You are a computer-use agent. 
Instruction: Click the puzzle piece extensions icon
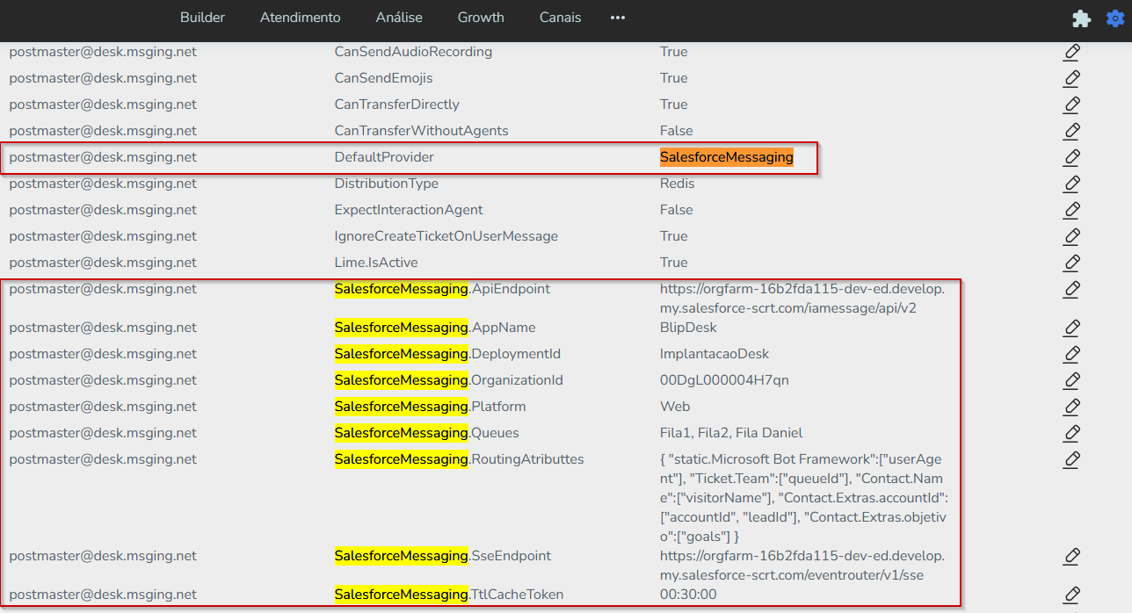(x=1081, y=18)
